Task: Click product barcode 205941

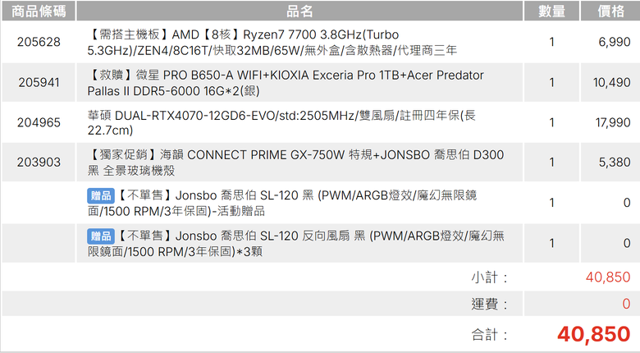Action: point(39,83)
